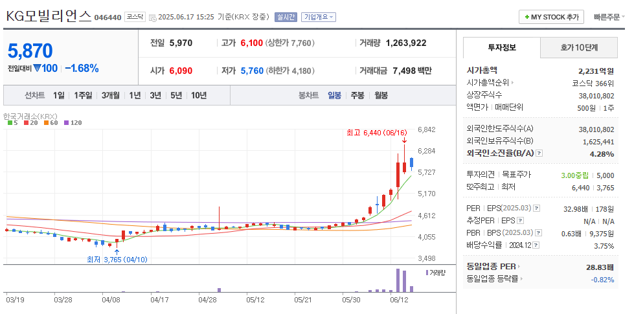This screenshot has width=634, height=314.
Task: Click the 투자의견 label
Action: [x=481, y=175]
